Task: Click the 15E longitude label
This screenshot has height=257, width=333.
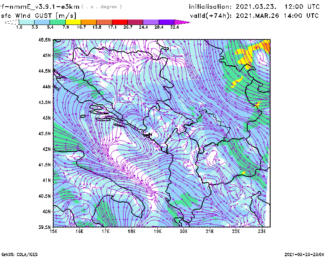Action: [53, 231]
